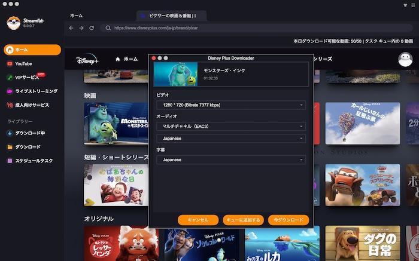Click the HOT badge next to VIPサービス
This screenshot has height=261, width=419.
[x=41, y=75]
